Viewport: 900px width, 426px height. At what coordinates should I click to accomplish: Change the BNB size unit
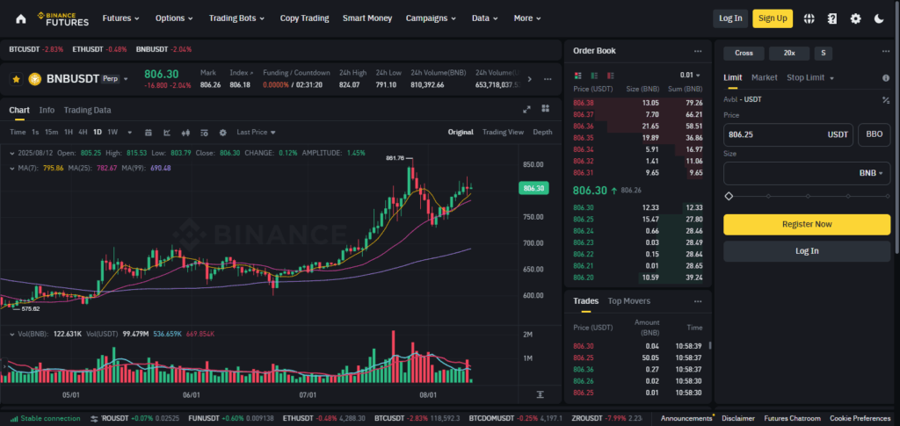[871, 173]
